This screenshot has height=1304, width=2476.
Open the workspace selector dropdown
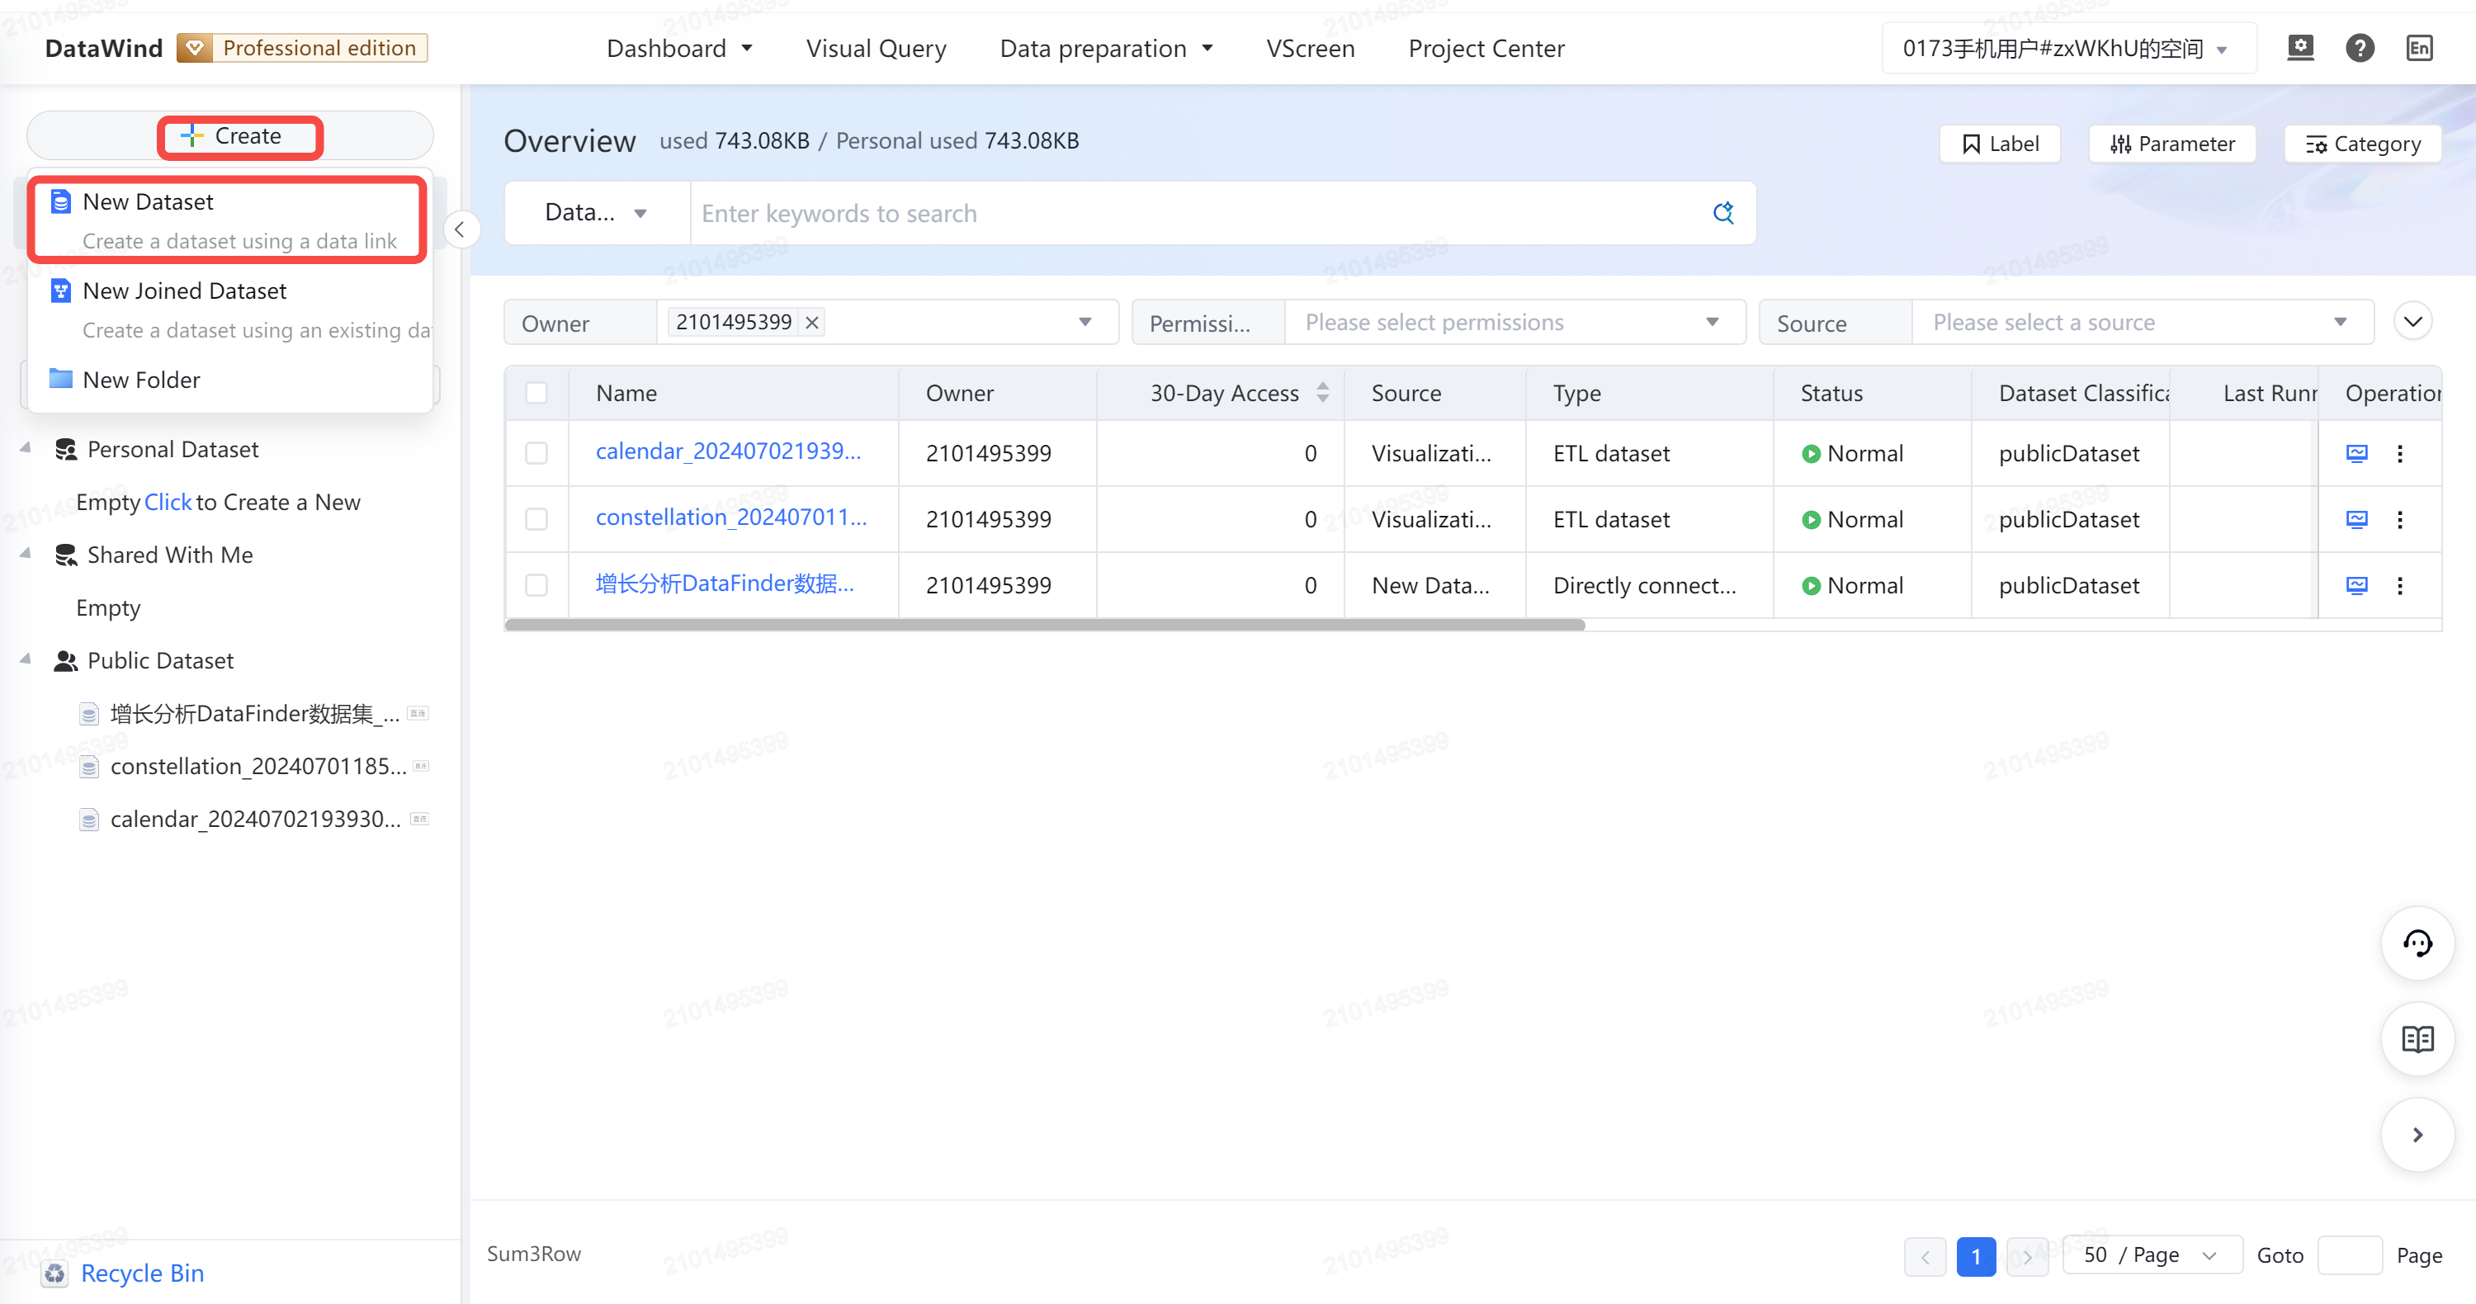pyautogui.click(x=2067, y=48)
